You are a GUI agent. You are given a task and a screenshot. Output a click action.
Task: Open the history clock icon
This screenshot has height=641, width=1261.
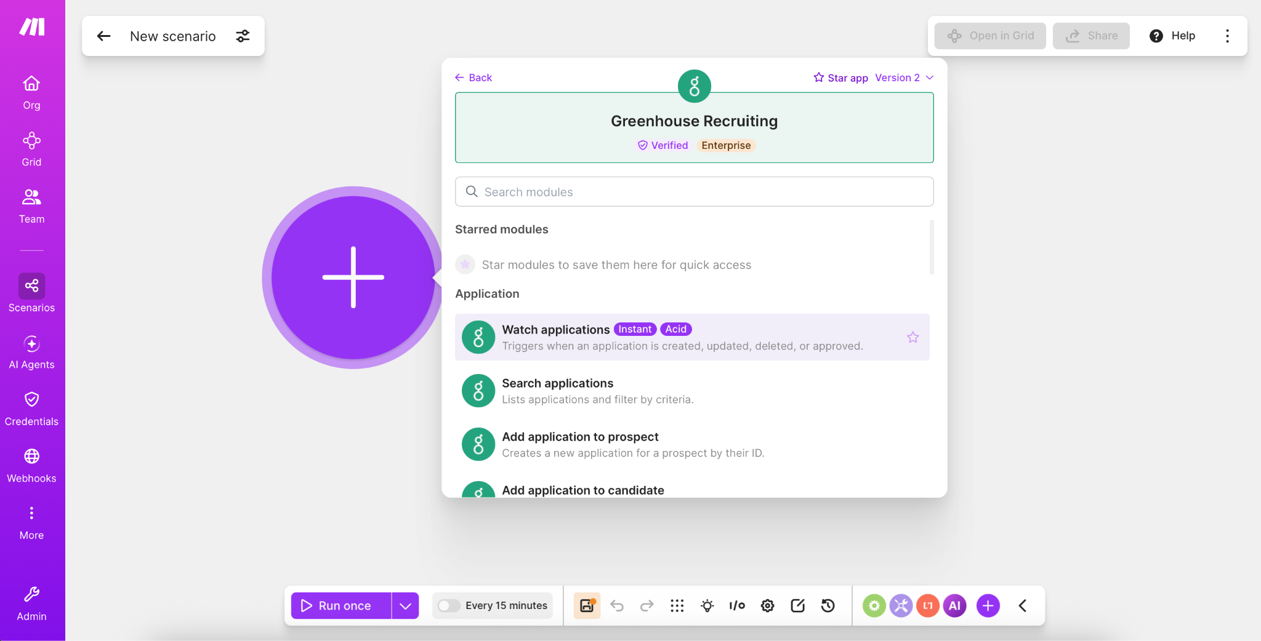click(x=828, y=606)
